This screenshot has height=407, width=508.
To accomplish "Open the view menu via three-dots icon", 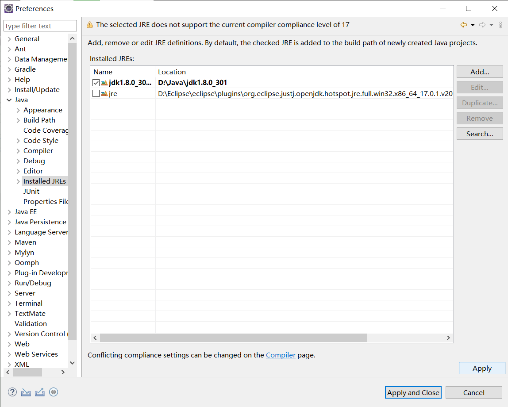I will click(x=500, y=25).
